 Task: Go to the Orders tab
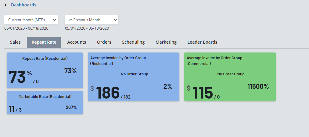104,42
